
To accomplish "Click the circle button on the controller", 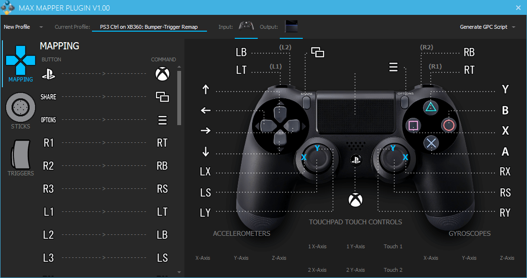I will click(x=449, y=126).
